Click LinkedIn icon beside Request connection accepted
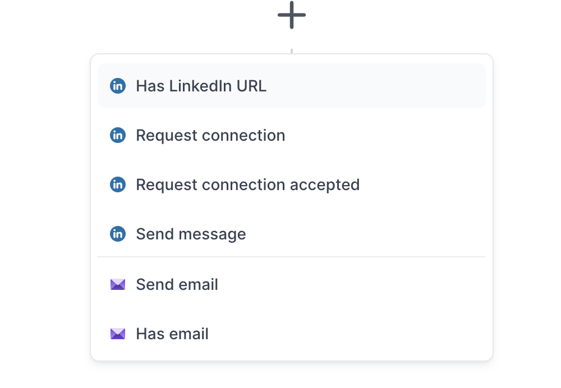The height and width of the screenshot is (388, 561). click(118, 184)
